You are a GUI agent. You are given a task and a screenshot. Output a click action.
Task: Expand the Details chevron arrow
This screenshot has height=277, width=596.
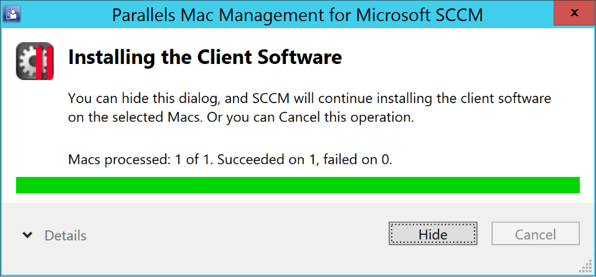27,235
